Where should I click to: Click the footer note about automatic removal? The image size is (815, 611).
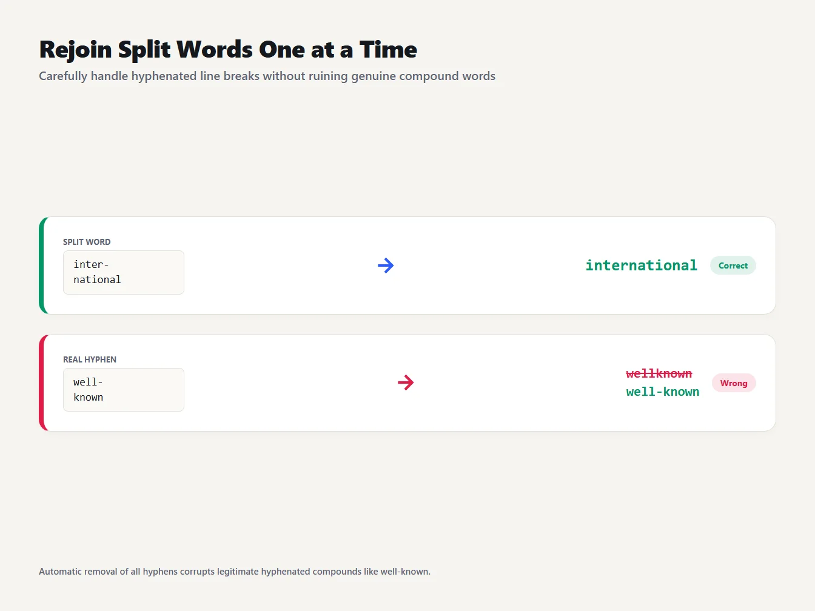235,572
